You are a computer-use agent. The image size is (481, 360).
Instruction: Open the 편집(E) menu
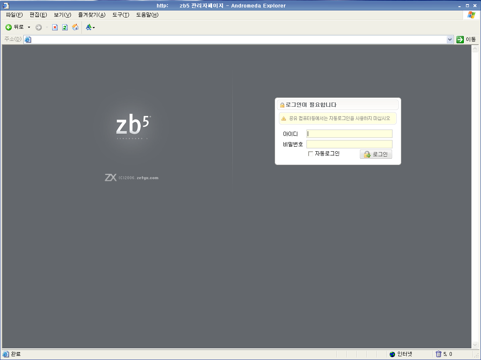pyautogui.click(x=38, y=15)
